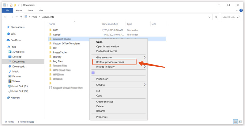
Task: Open the Kingsoft Virtual Printer Port file
Action: (68, 87)
